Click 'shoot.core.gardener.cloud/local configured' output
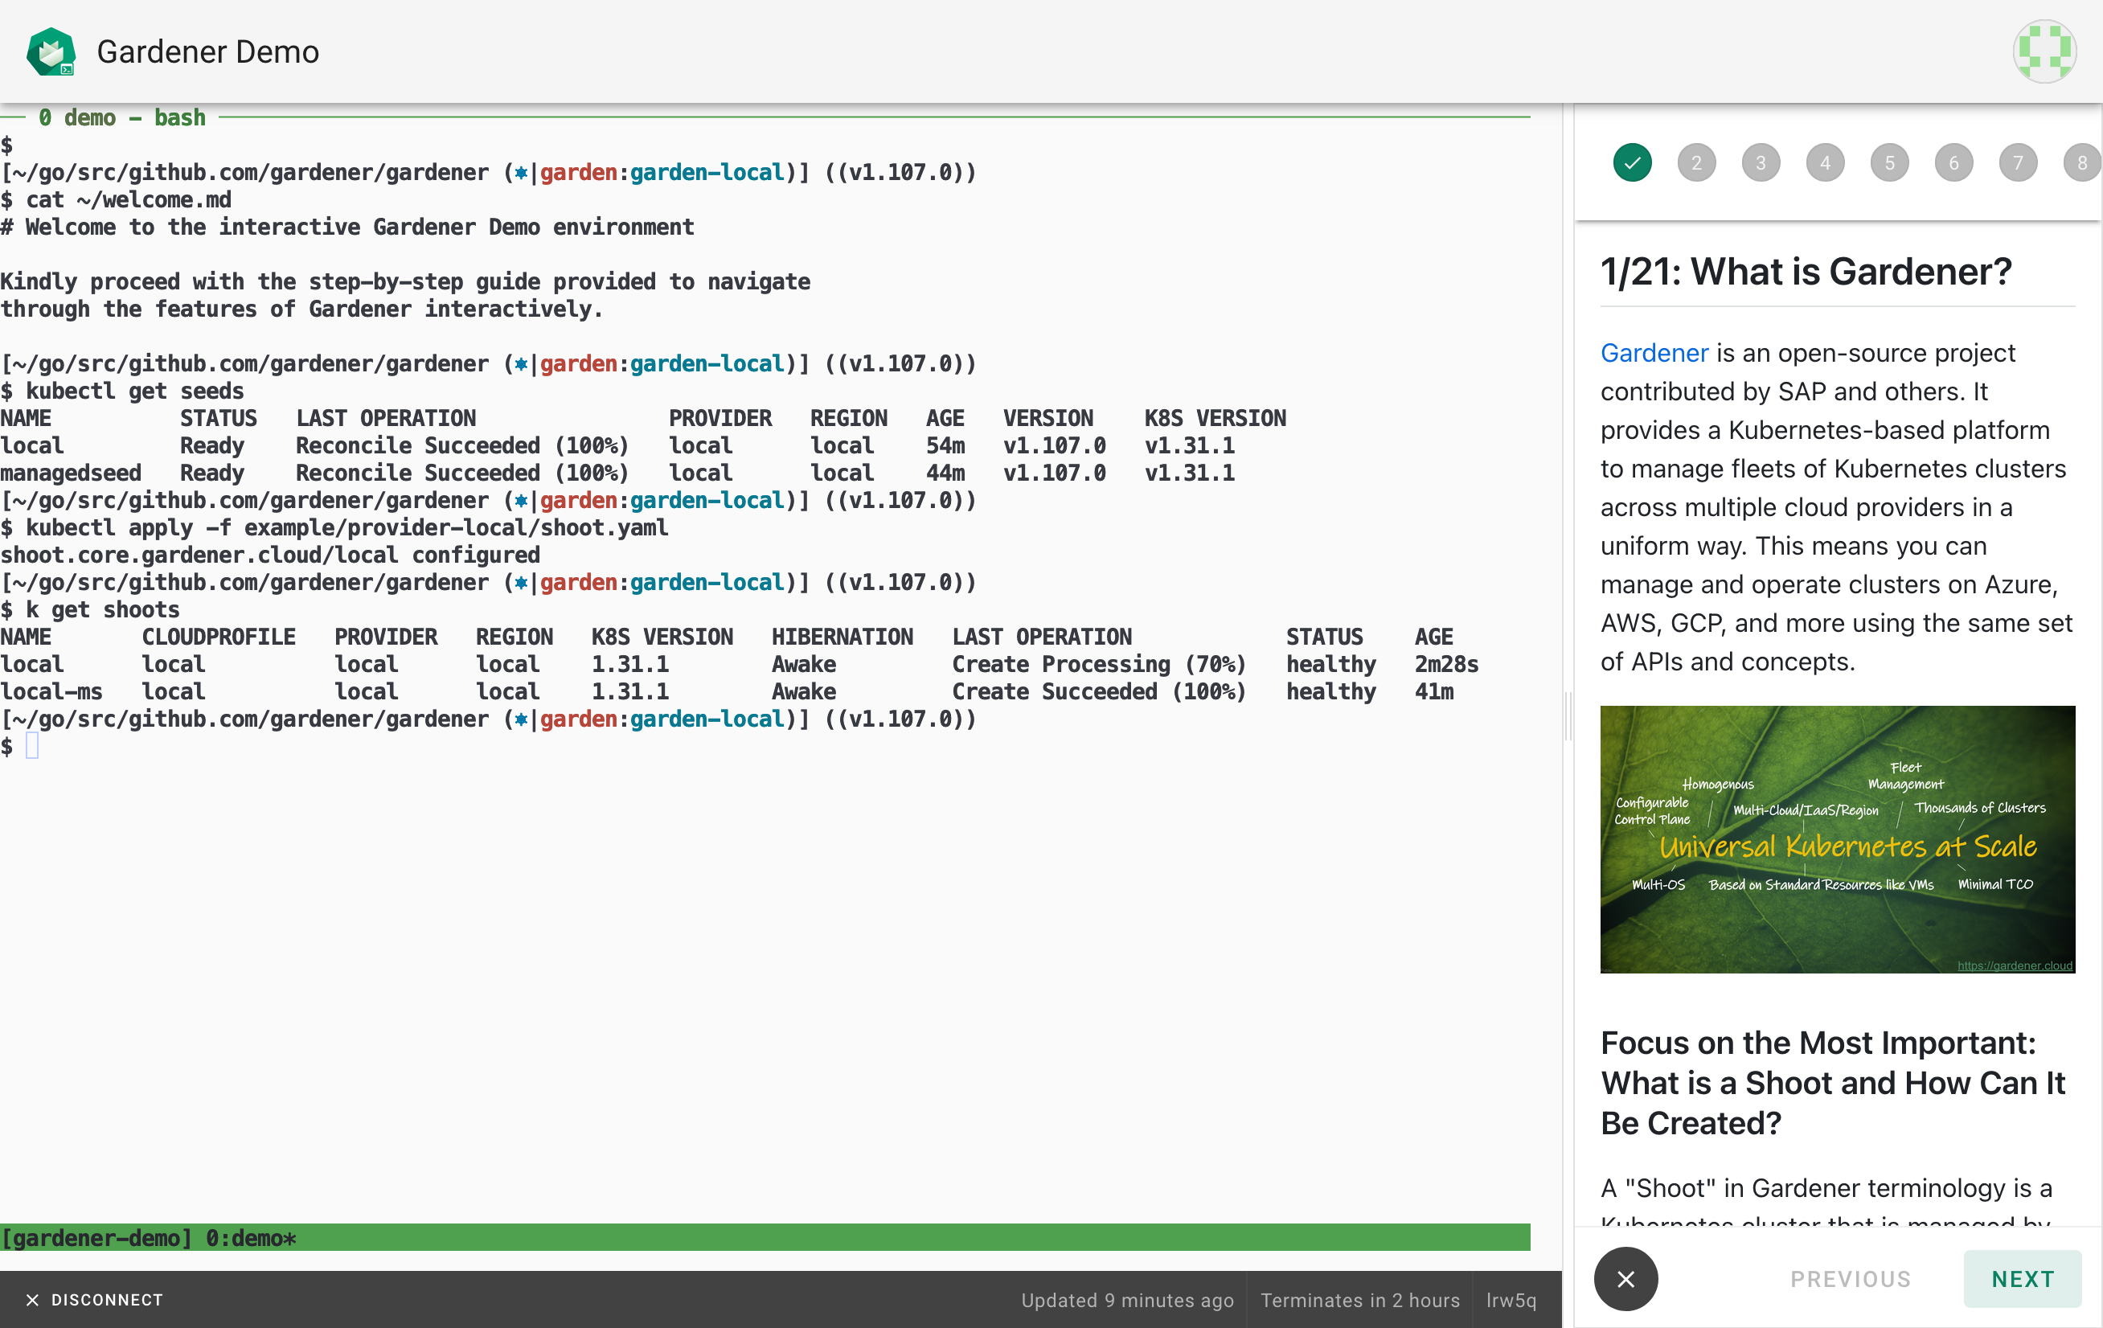This screenshot has width=2103, height=1328. [x=270, y=555]
